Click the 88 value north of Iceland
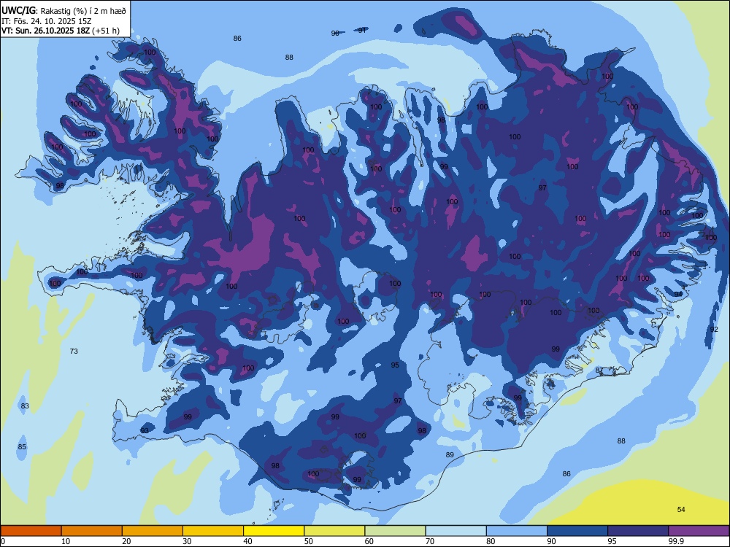The image size is (730, 547). (289, 57)
